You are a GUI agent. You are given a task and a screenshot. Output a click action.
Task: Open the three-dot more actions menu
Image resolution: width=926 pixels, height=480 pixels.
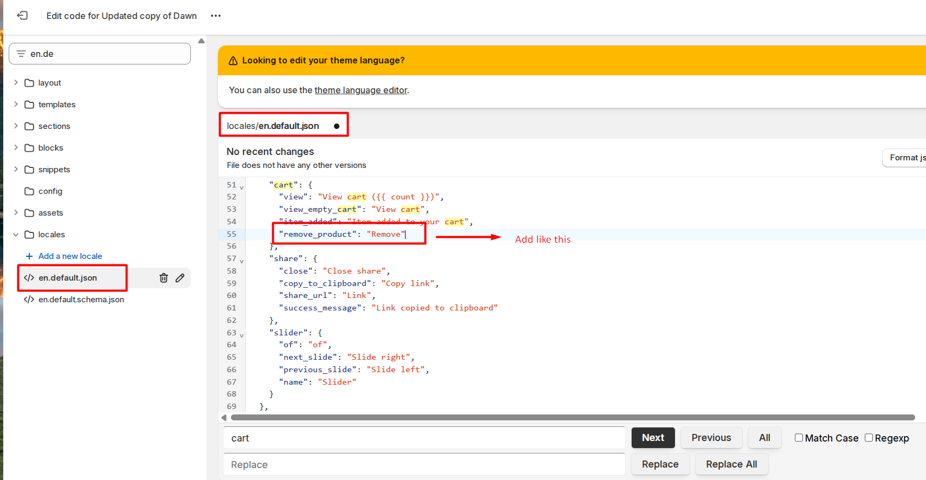(x=216, y=16)
